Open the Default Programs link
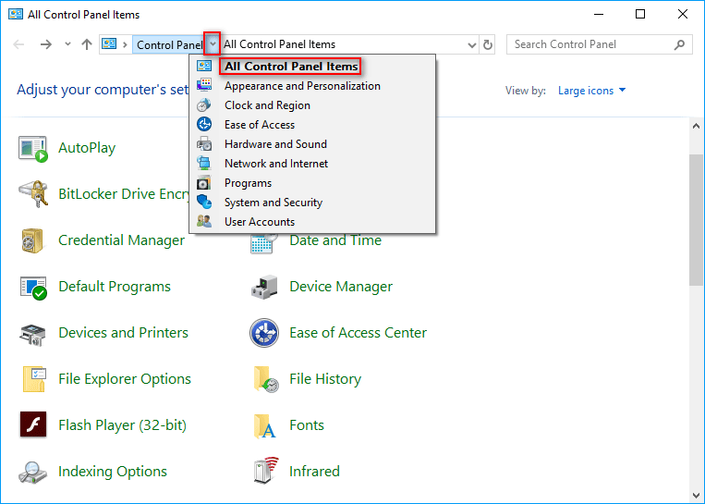This screenshot has width=705, height=504. 115,287
